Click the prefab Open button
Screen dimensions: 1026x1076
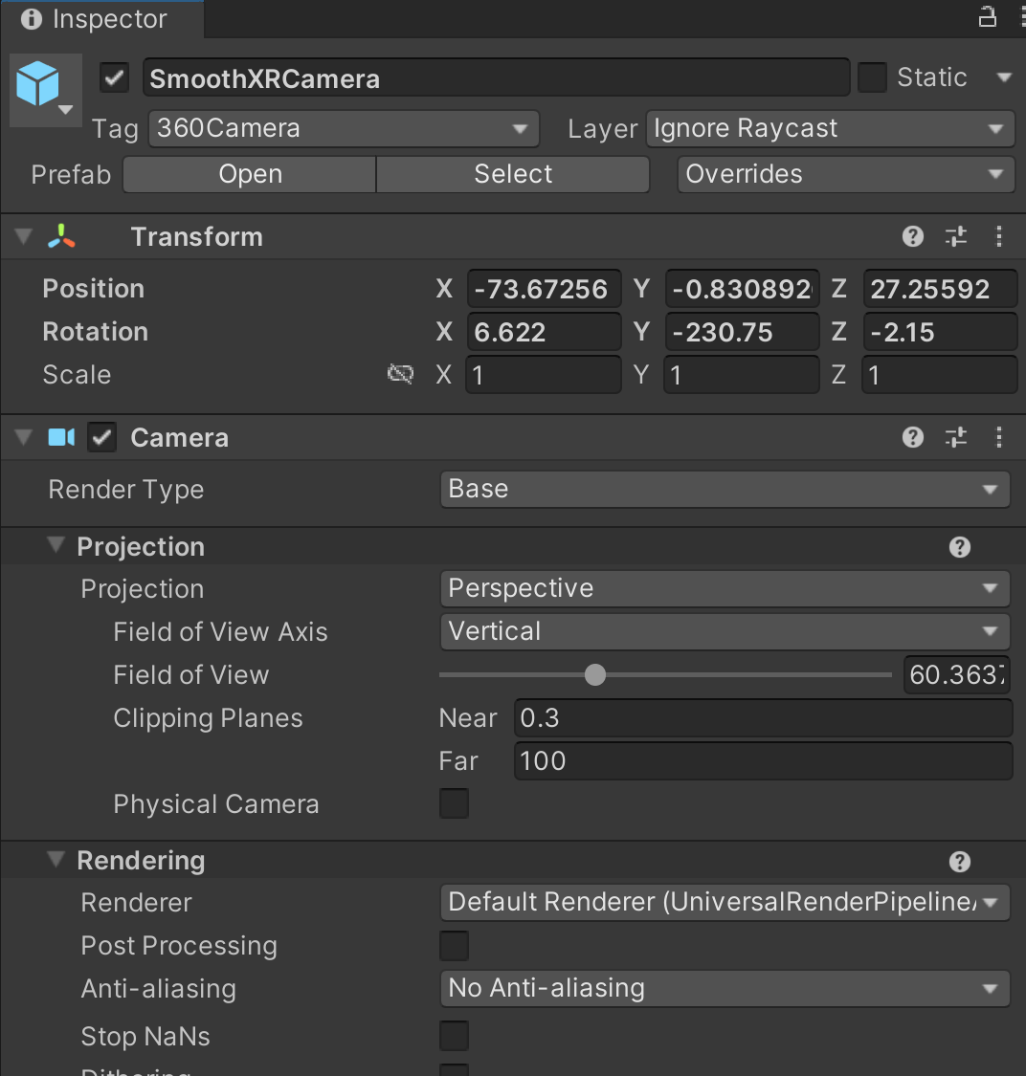click(x=250, y=174)
